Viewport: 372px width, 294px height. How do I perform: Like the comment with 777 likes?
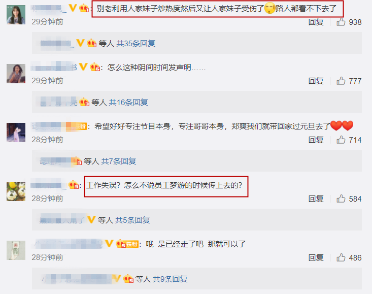[341, 81]
